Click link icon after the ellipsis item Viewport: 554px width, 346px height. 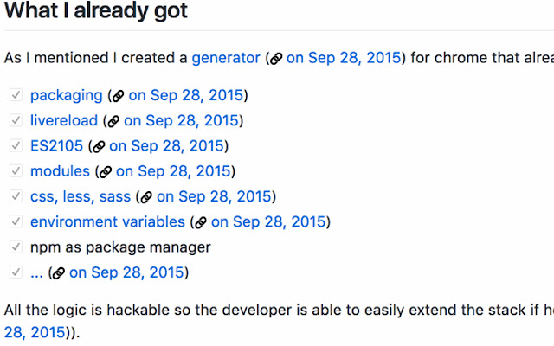59,273
